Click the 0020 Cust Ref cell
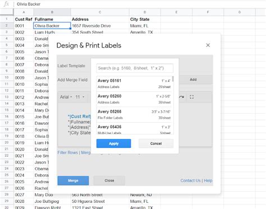This screenshot has height=209, width=266. [24, 149]
